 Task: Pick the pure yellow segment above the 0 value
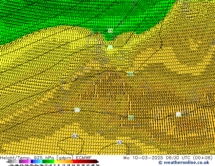tap(55, 162)
